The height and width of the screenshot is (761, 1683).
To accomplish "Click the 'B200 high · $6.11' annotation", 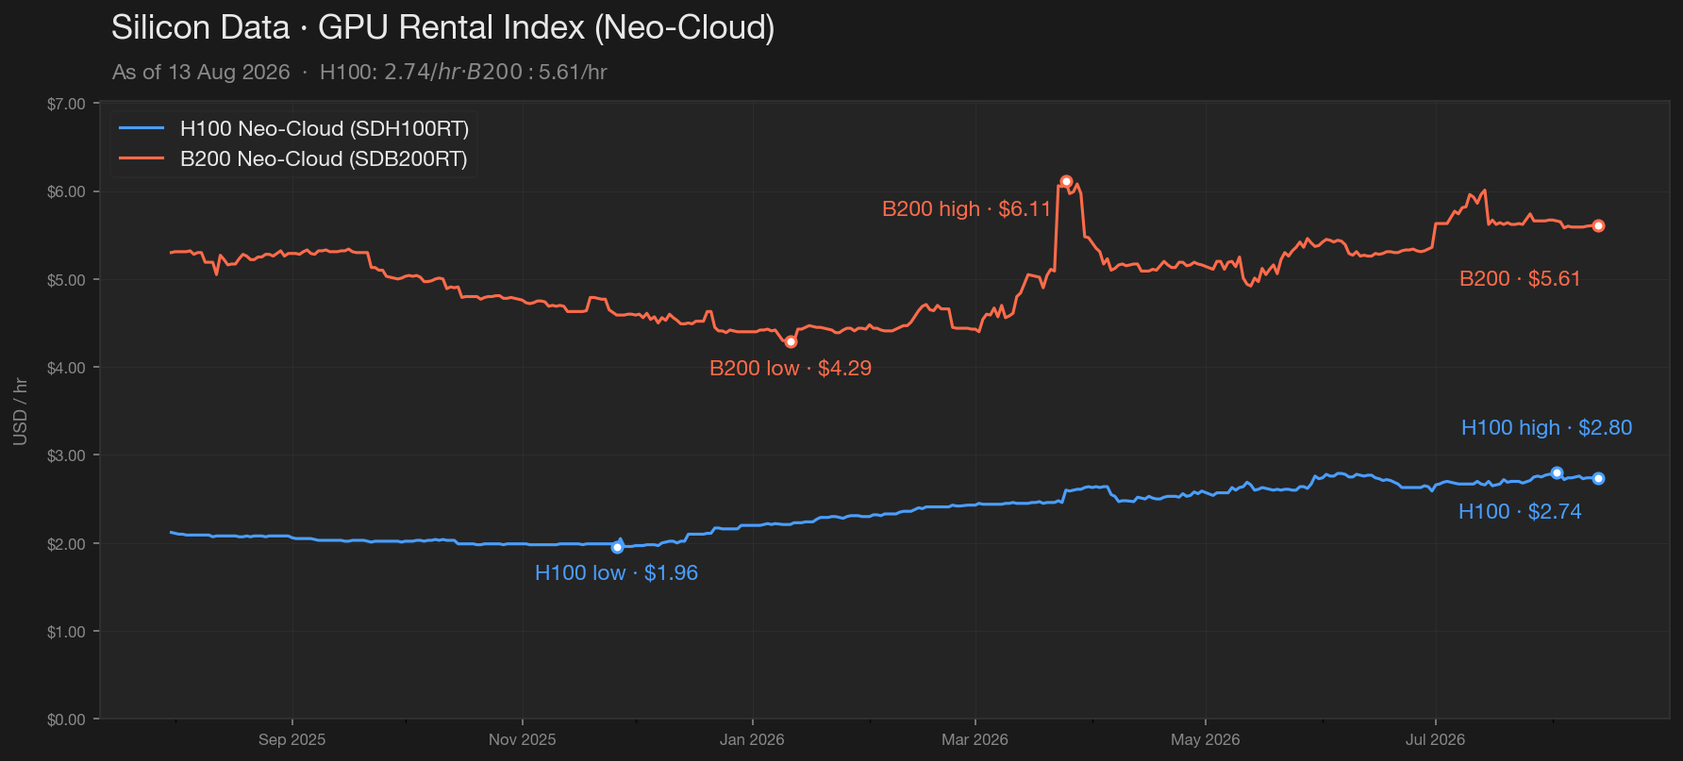I will tap(966, 208).
